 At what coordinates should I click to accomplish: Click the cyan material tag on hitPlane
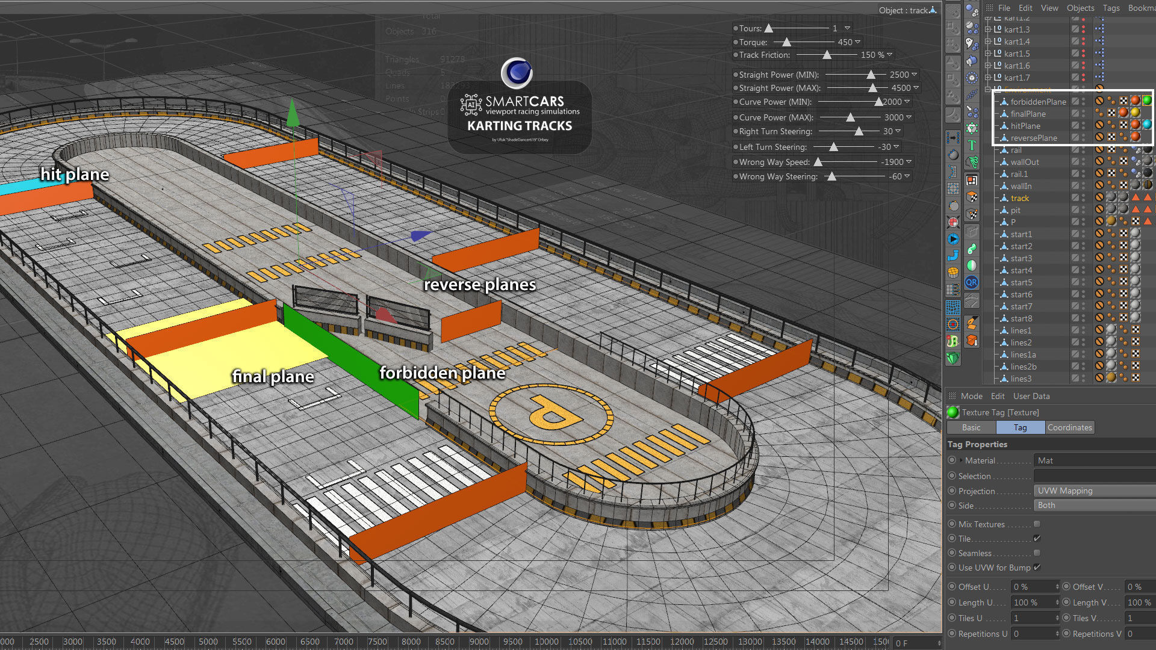tap(1147, 125)
